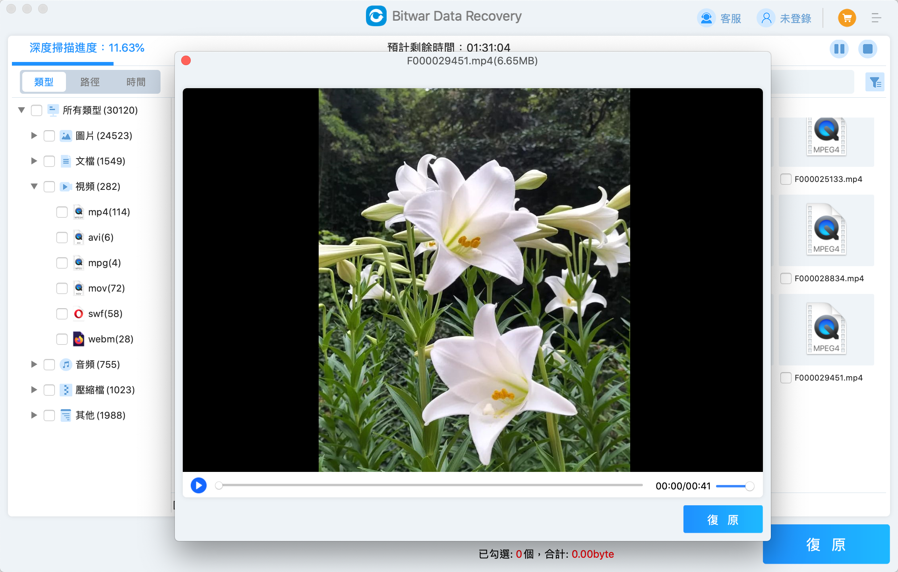Collapse the 所有類型 tree node
Image resolution: width=898 pixels, height=572 pixels.
click(x=21, y=110)
